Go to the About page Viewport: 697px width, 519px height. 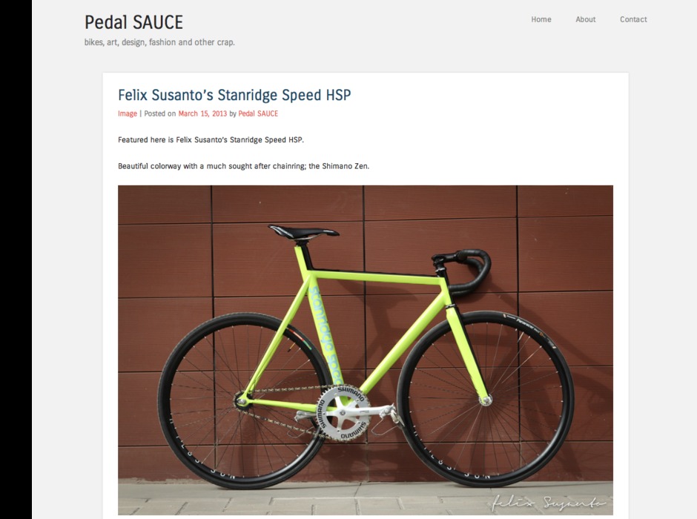pos(586,19)
